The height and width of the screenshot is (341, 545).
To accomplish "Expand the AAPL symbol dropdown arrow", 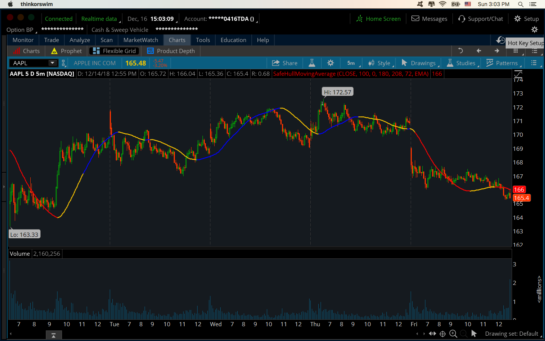I will click(x=53, y=63).
